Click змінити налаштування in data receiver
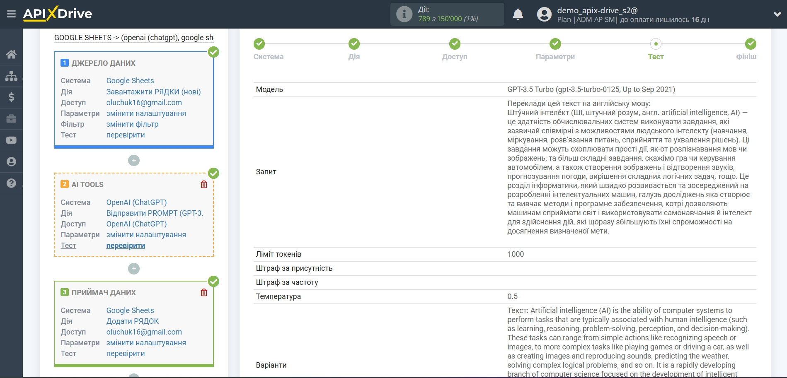The height and width of the screenshot is (378, 787). coord(146,343)
